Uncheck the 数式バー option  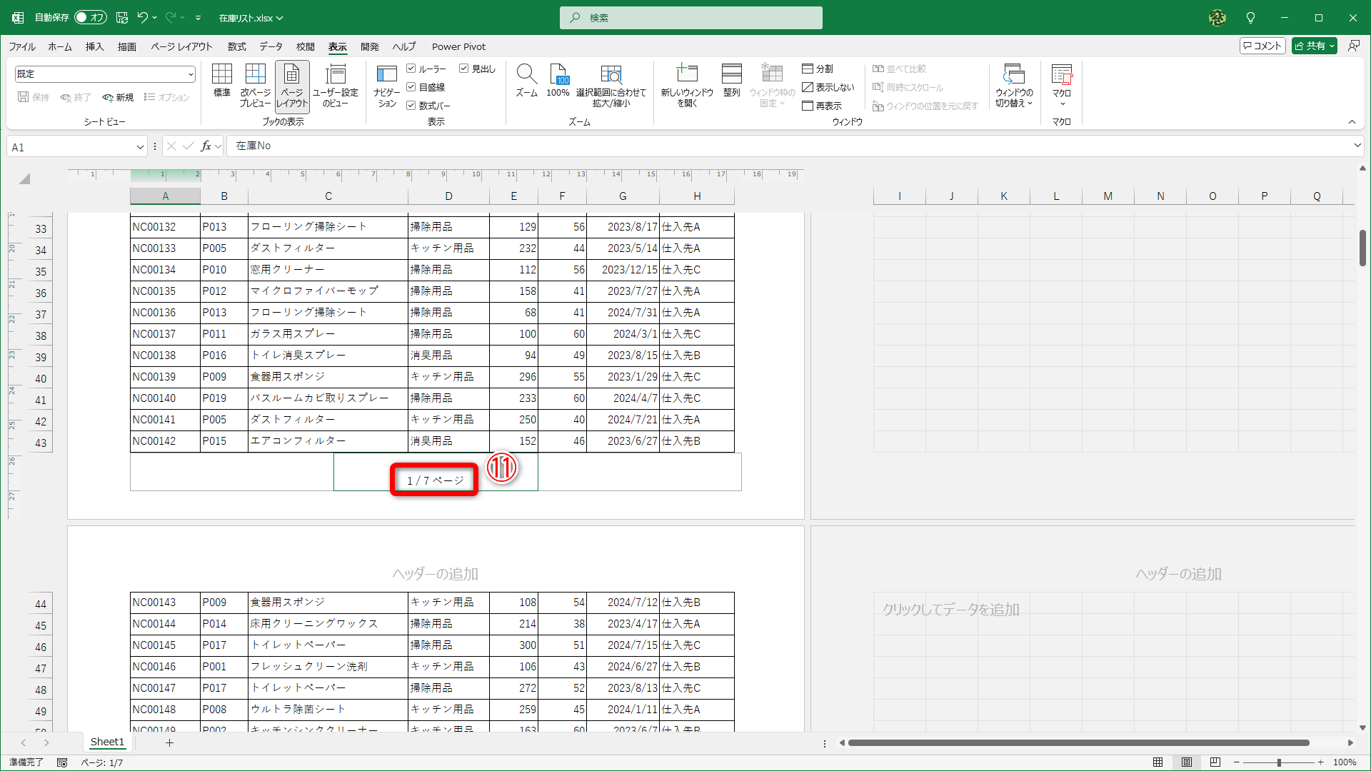coord(411,105)
